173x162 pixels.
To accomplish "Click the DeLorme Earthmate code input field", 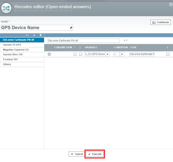I will [142, 54].
